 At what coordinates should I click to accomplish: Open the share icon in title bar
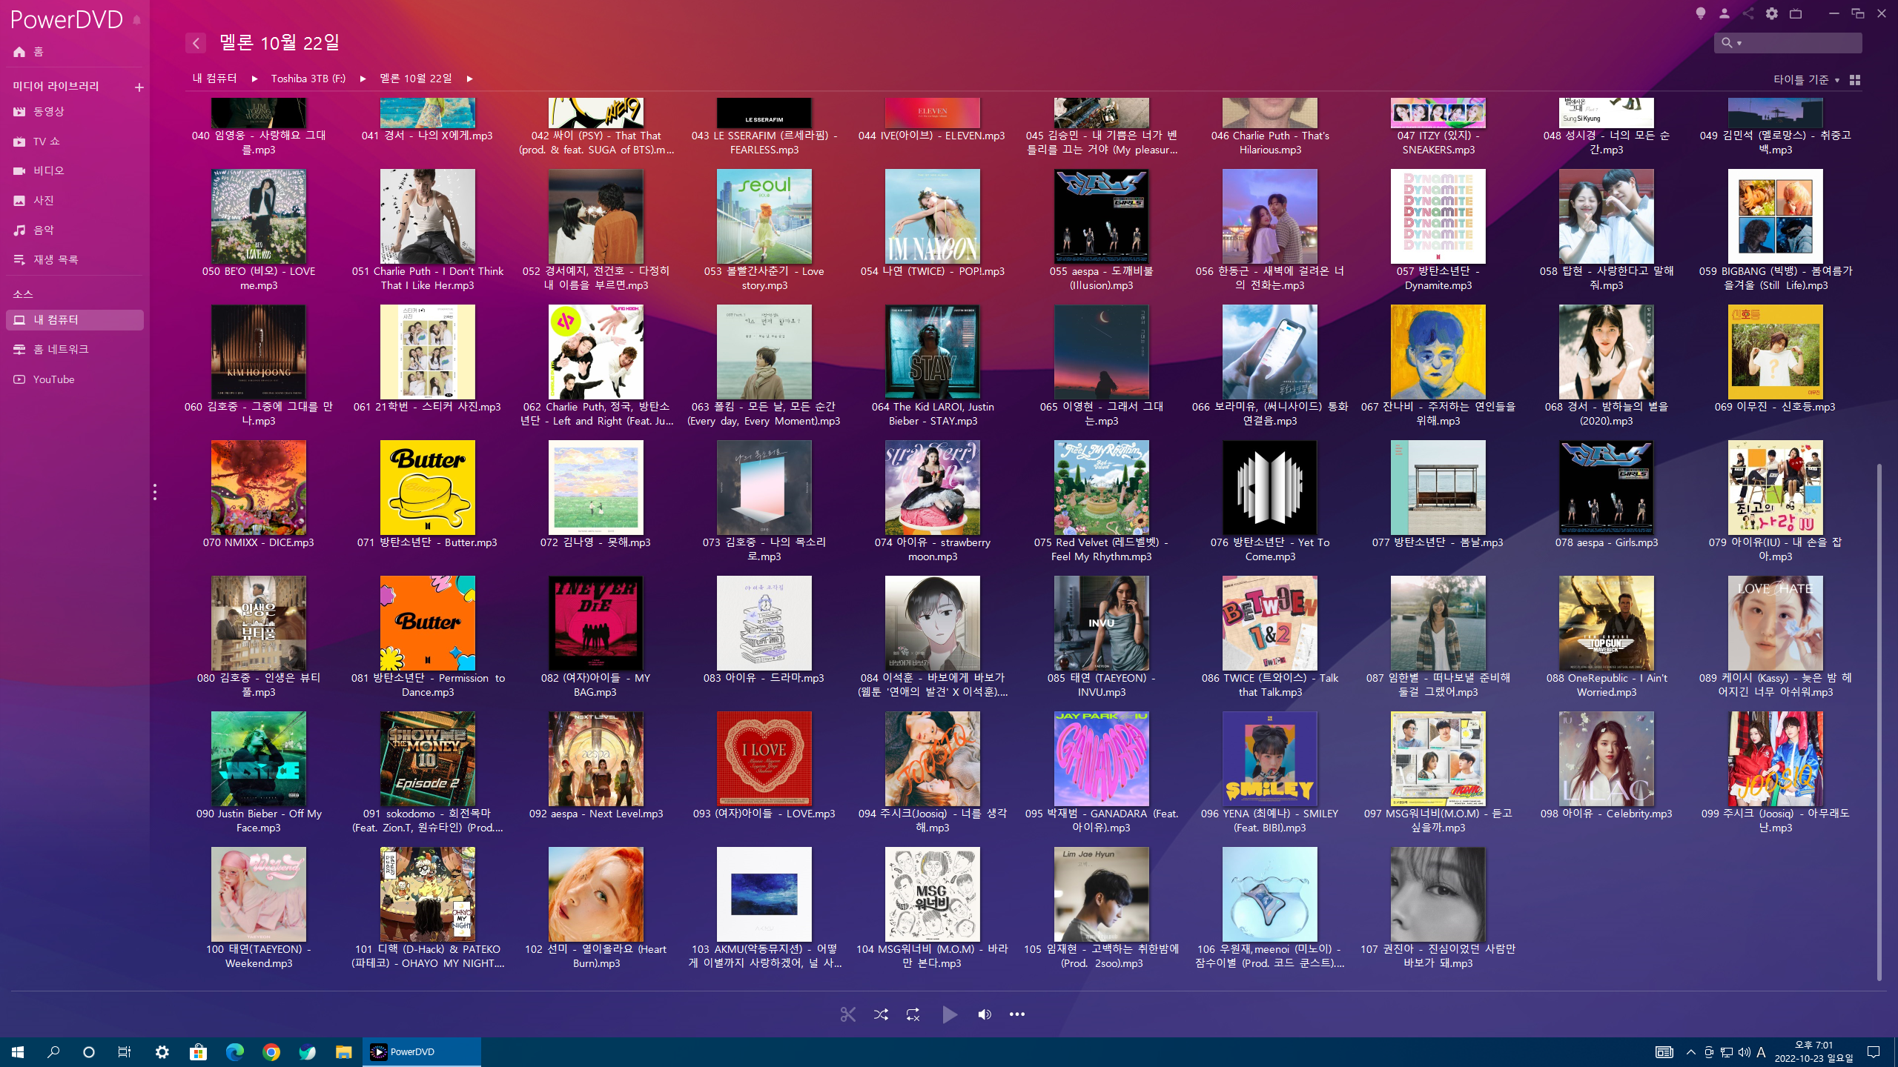pyautogui.click(x=1747, y=13)
